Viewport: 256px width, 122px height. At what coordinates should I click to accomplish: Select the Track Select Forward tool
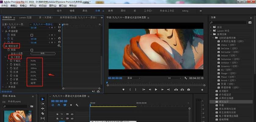[43, 104]
